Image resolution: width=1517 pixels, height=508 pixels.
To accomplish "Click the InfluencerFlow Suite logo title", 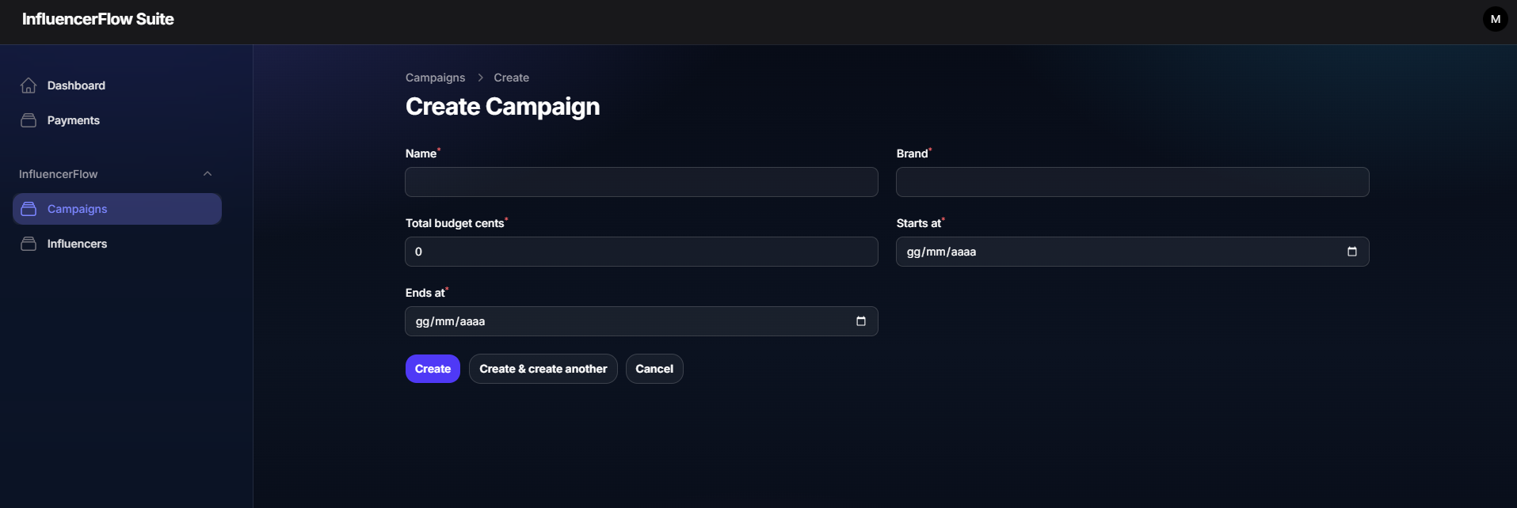I will 98,19.
